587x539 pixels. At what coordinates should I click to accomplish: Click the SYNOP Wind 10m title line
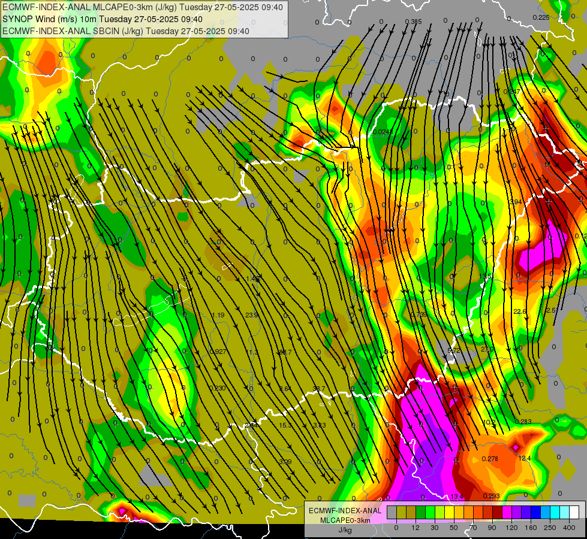pos(102,19)
